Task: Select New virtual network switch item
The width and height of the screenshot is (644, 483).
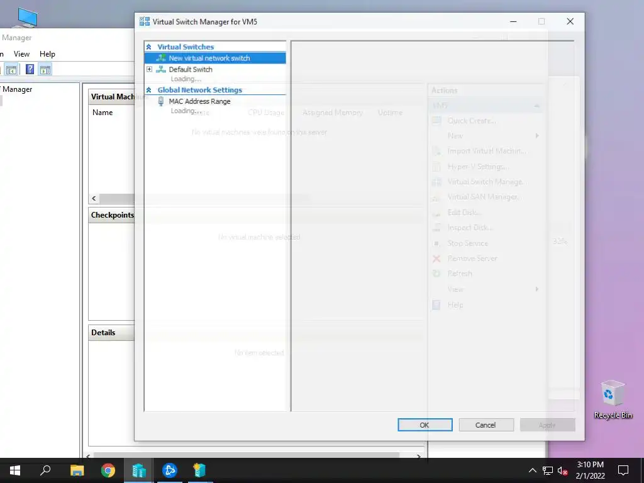Action: pos(215,58)
